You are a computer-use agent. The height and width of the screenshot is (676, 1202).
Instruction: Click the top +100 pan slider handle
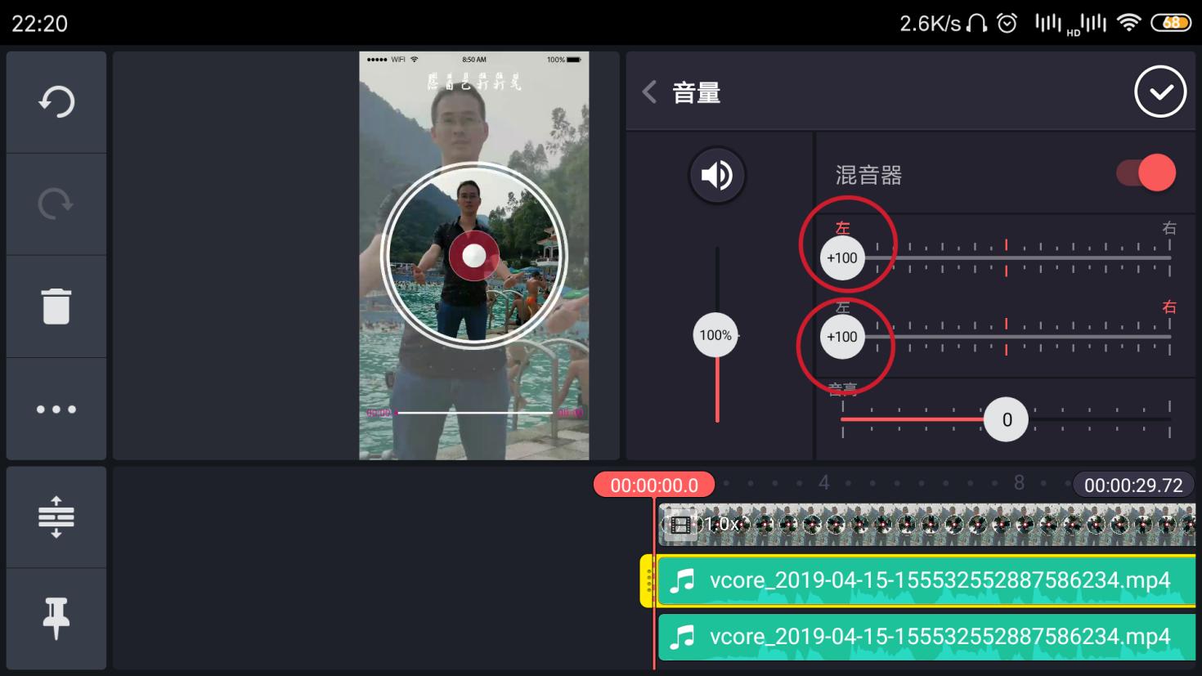point(842,257)
